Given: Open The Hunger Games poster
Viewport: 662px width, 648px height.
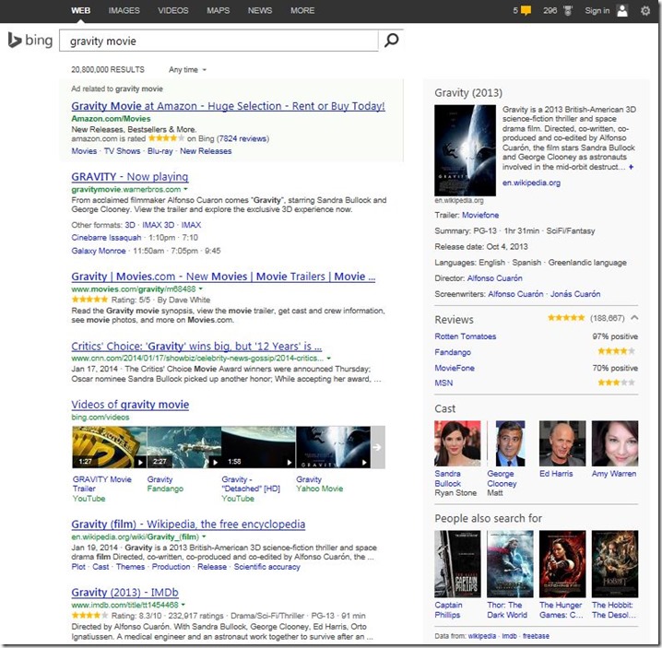Looking at the screenshot, I should (562, 563).
